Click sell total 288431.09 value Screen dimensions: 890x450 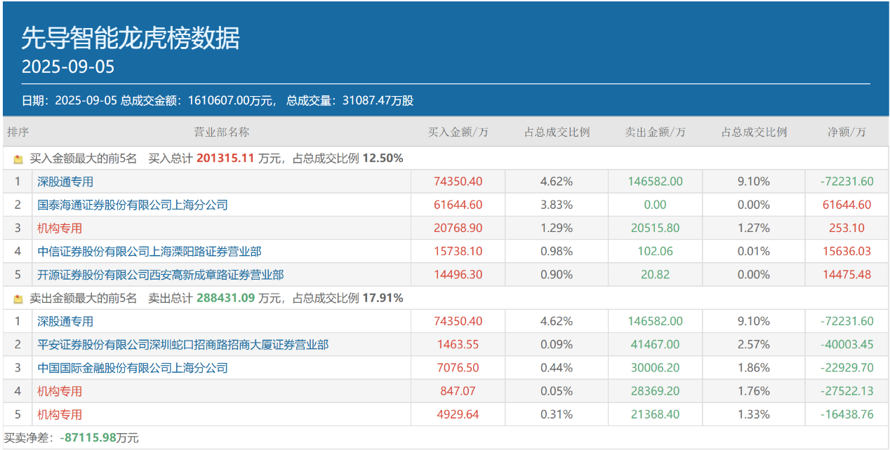pyautogui.click(x=225, y=298)
